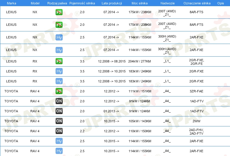Click the 2AR-FXE code in the 300H (4WD) row
Image resolution: width=230 pixels, height=156 pixels.
(196, 37)
